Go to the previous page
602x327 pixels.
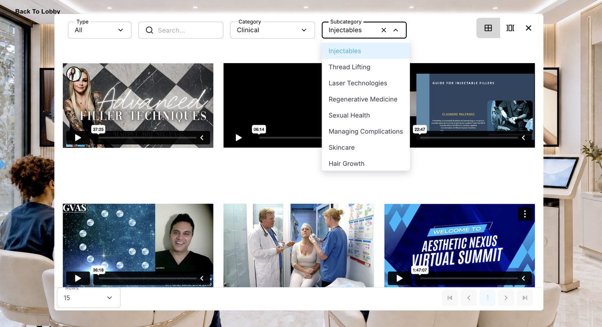[x=469, y=298]
